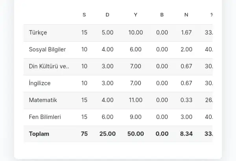The width and height of the screenshot is (236, 161).
Task: Click the Türkçe row label
Action: coord(38,33)
